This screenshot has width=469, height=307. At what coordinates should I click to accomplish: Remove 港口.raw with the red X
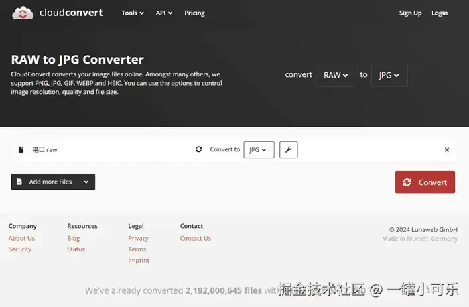click(447, 149)
